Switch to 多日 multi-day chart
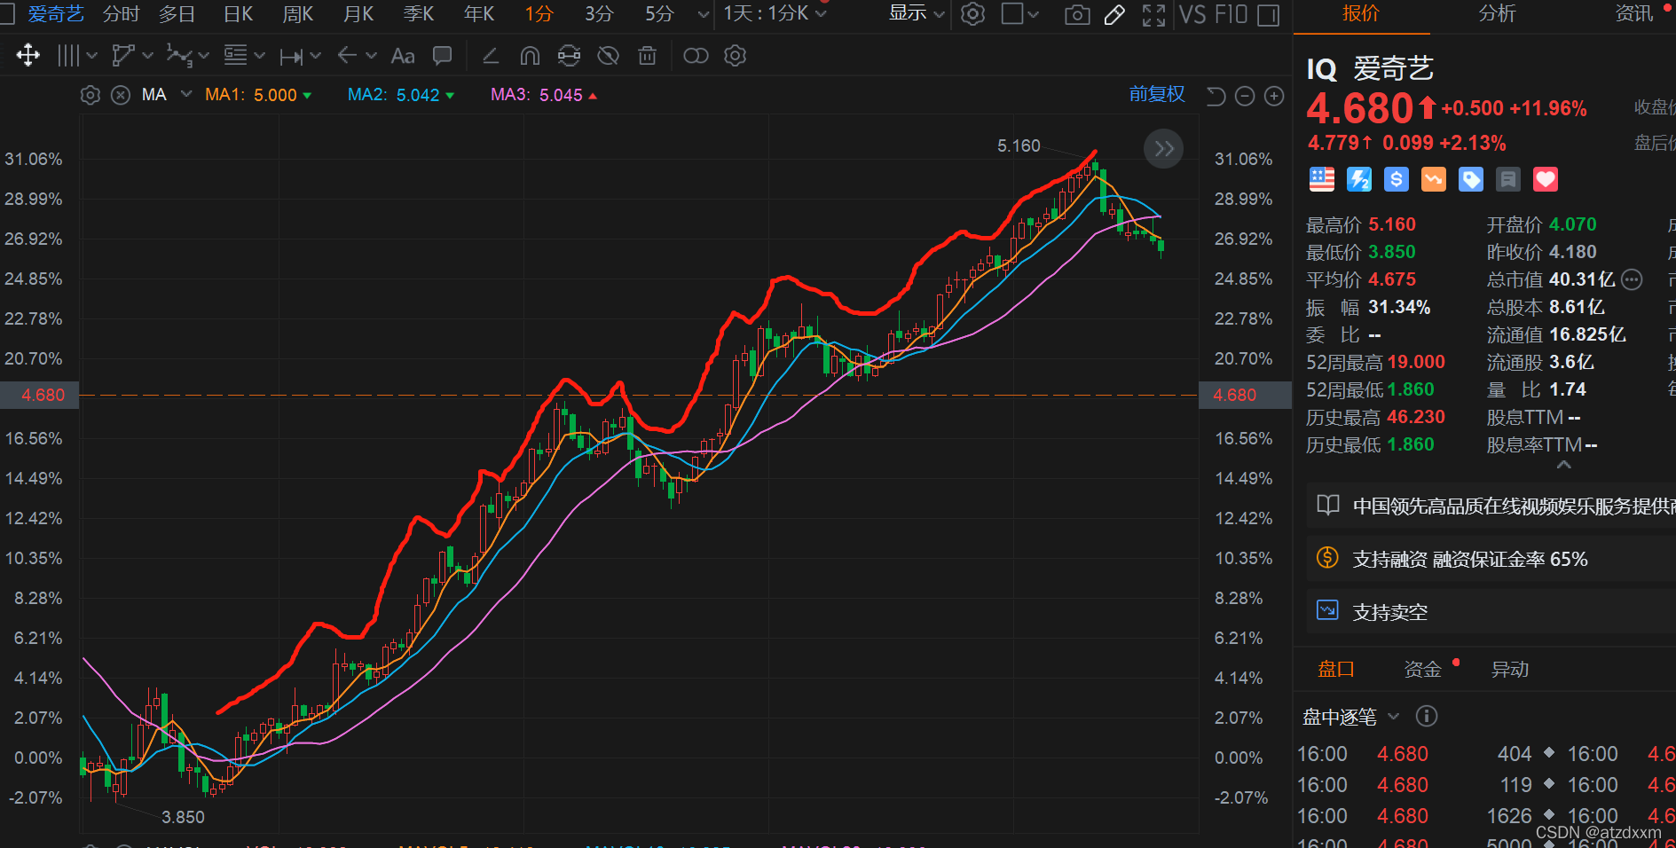 coord(177,14)
